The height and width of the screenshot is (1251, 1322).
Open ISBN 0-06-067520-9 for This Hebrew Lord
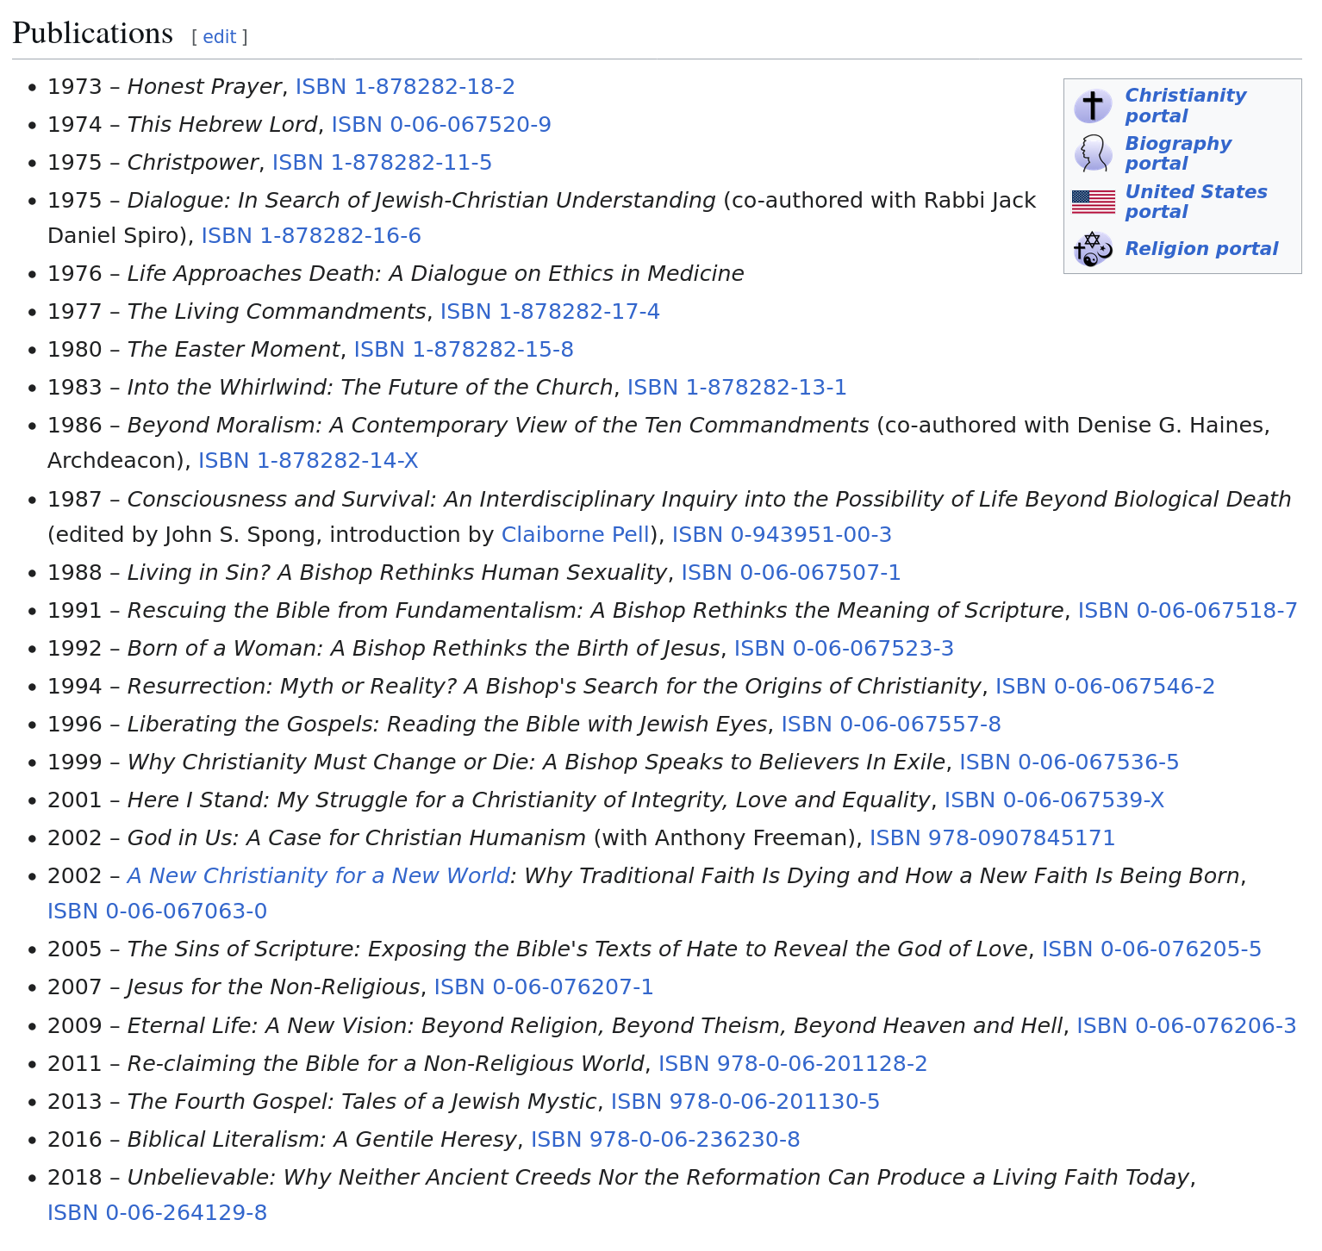441,125
